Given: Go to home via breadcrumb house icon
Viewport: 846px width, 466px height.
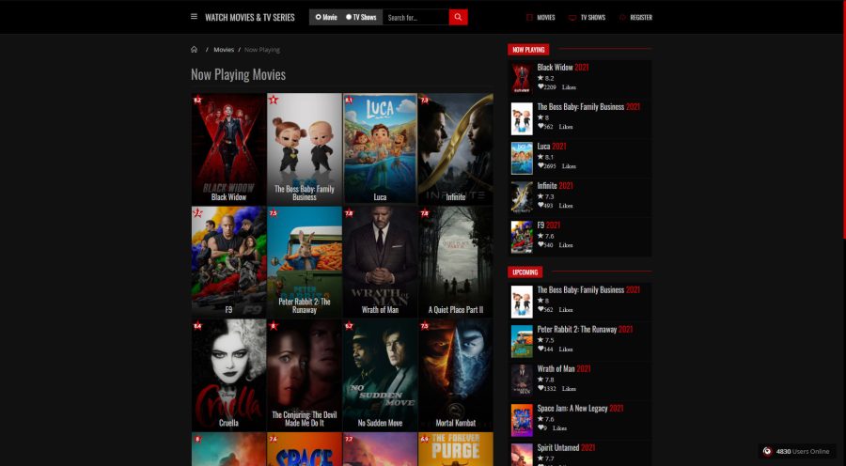Looking at the screenshot, I should [195, 50].
